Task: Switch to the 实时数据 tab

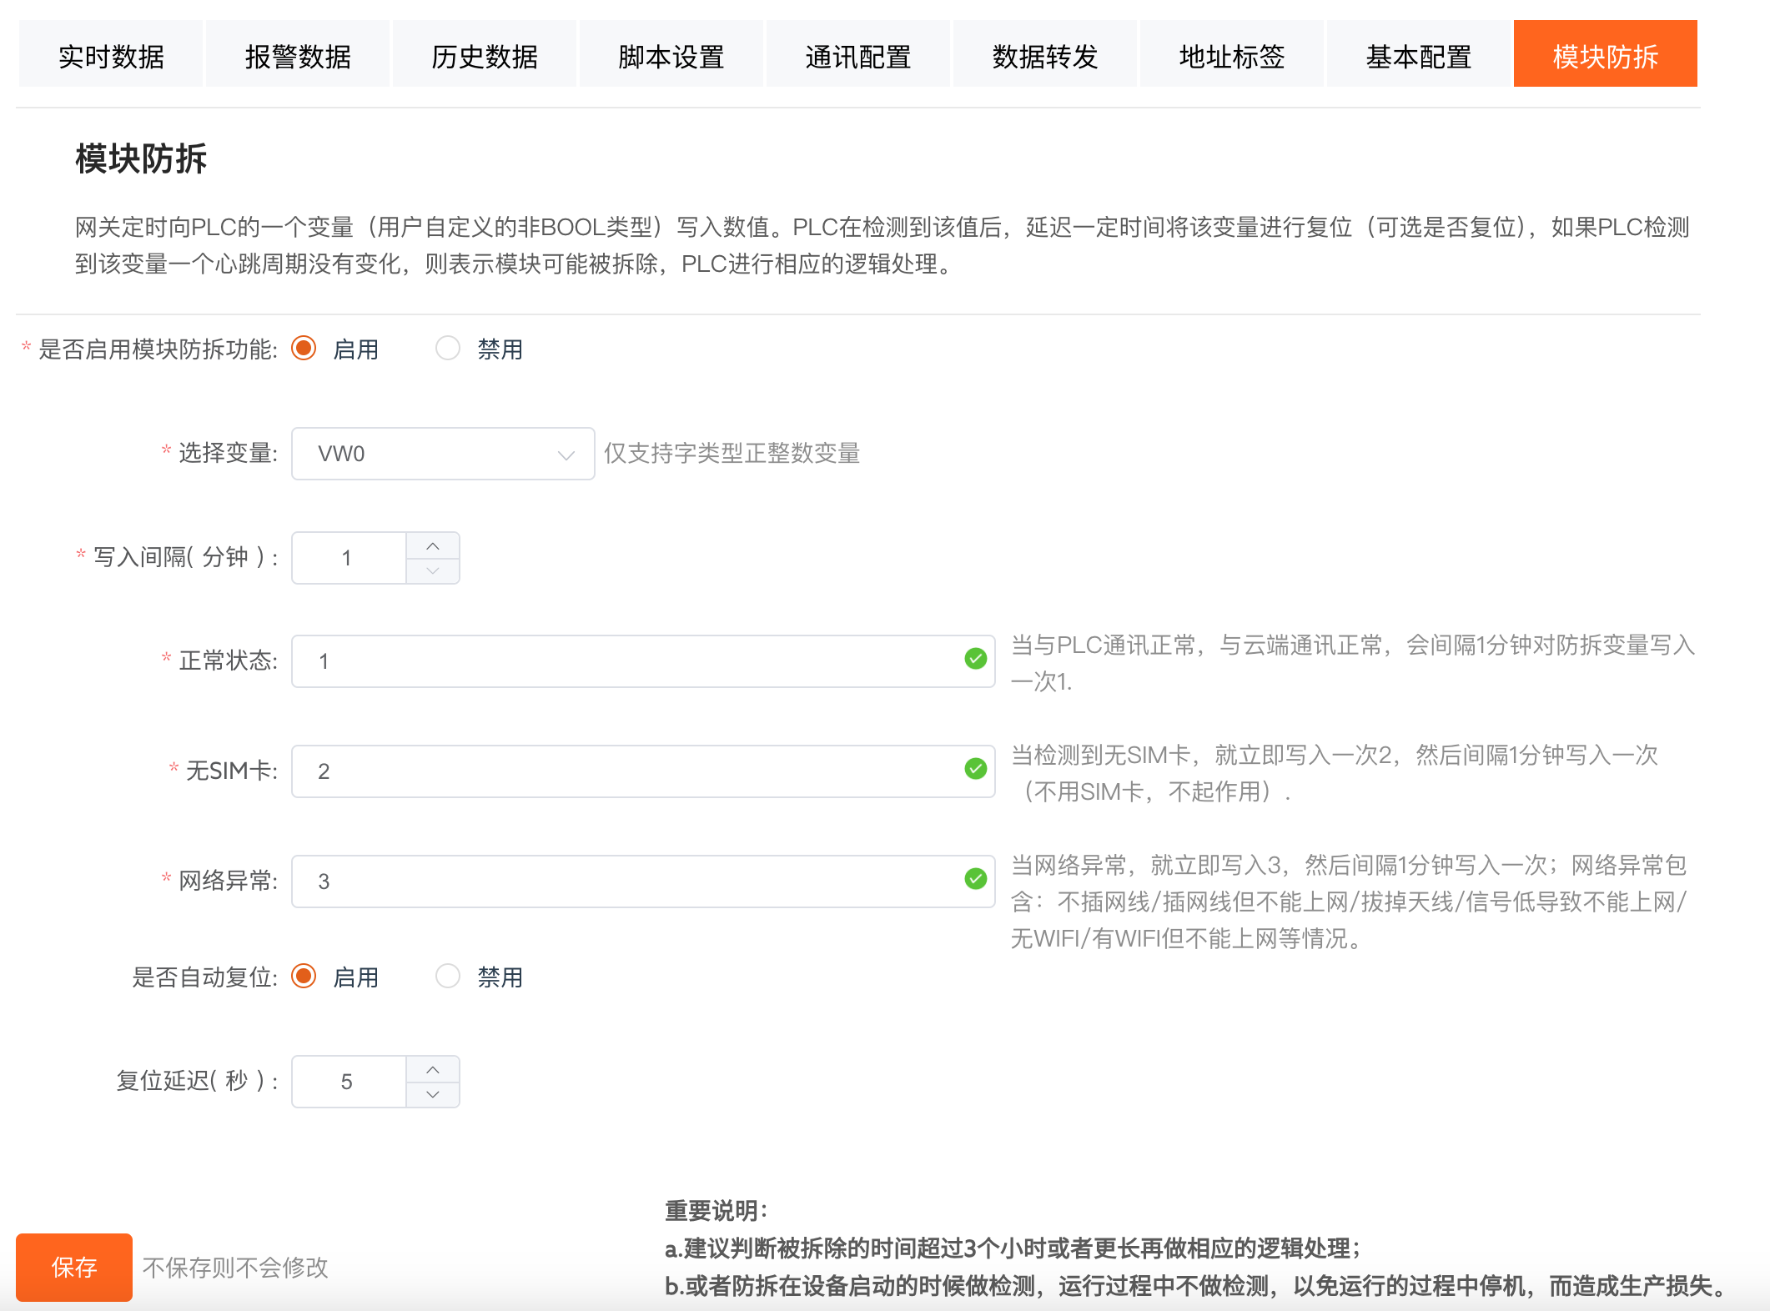Action: coord(111,55)
